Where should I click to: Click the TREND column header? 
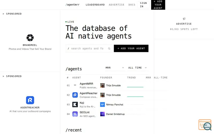coord(131,77)
